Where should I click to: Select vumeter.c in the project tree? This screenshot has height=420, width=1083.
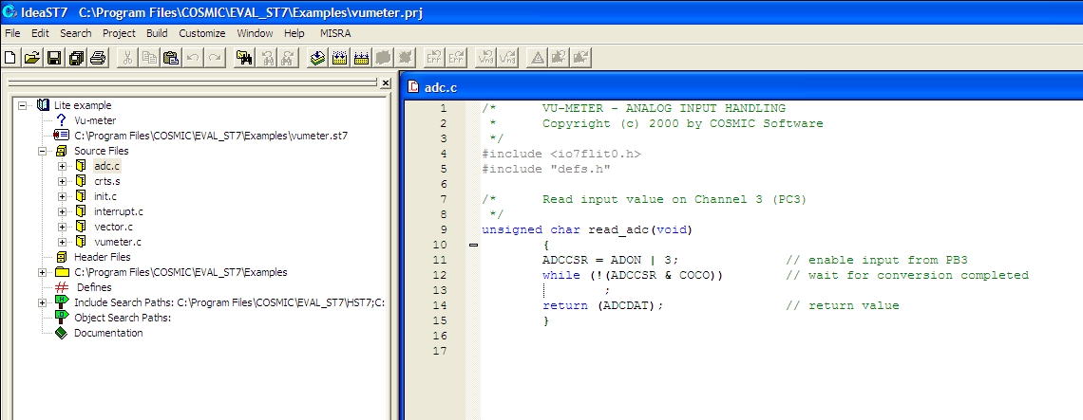click(118, 242)
